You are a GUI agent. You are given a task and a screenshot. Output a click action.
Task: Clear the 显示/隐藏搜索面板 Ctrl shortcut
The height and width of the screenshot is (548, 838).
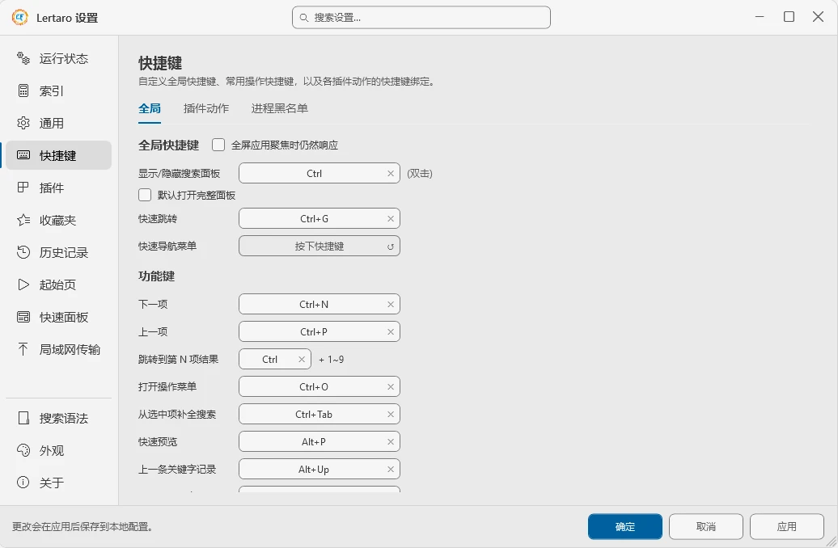(x=391, y=174)
